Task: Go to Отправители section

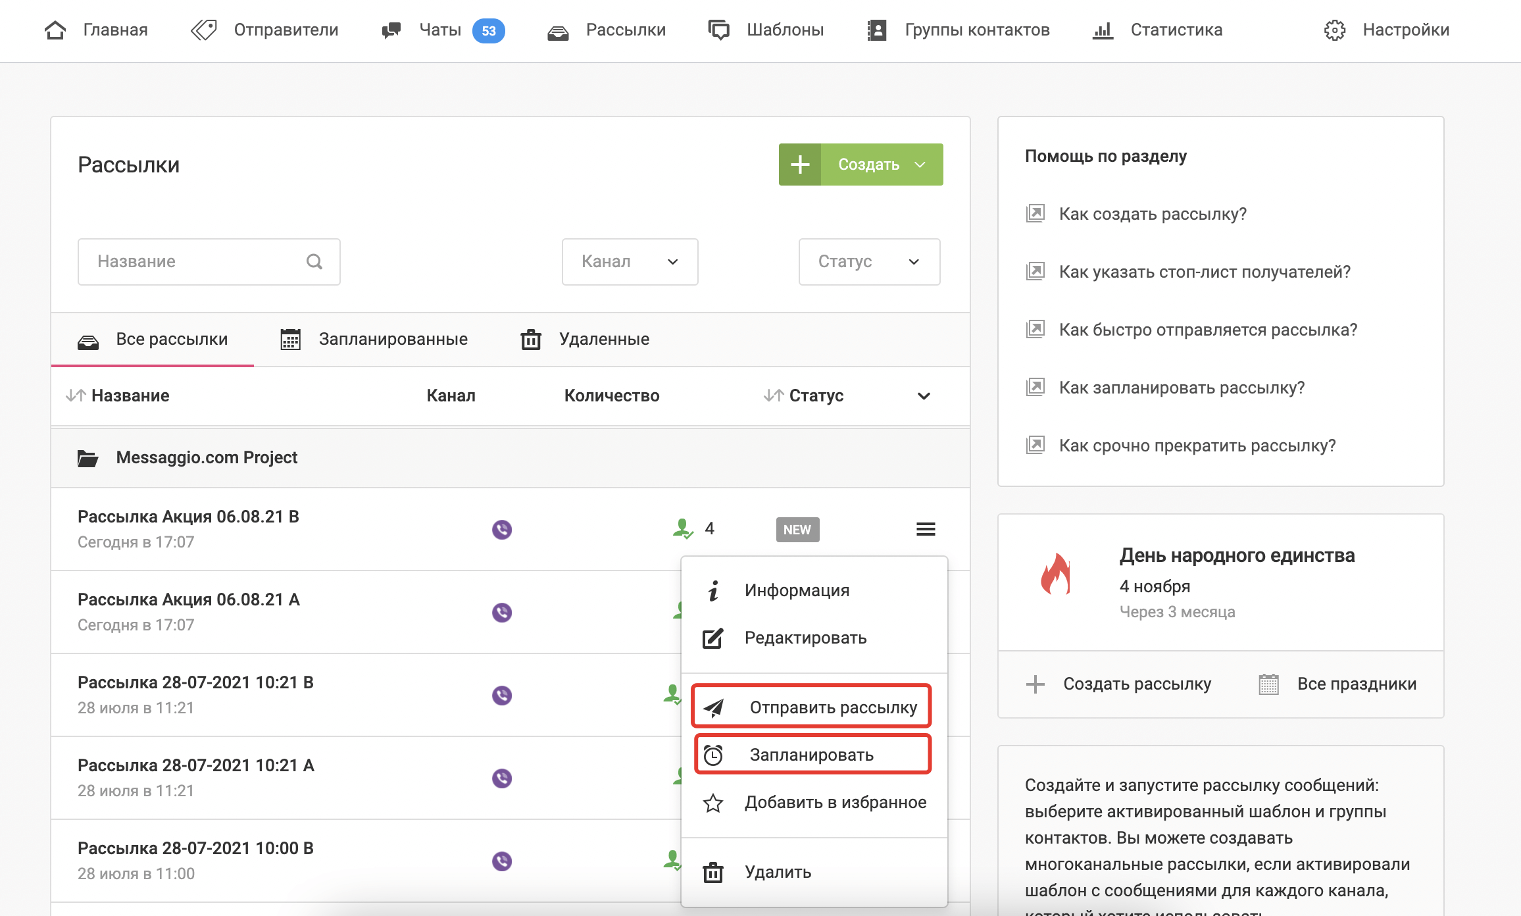Action: (x=264, y=30)
